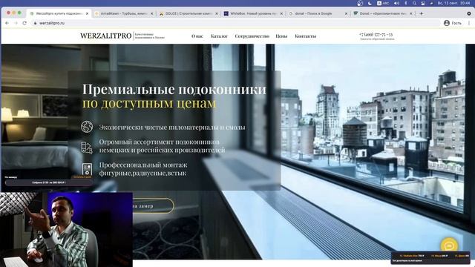The image size is (475, 267).
Task: Open the yellow chat widget bubble
Action: point(450,245)
